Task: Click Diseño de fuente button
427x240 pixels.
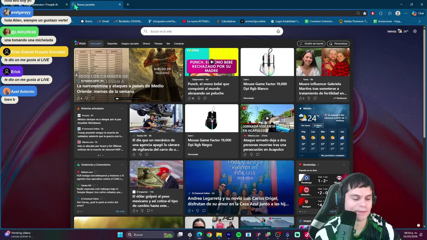Action: (311, 44)
